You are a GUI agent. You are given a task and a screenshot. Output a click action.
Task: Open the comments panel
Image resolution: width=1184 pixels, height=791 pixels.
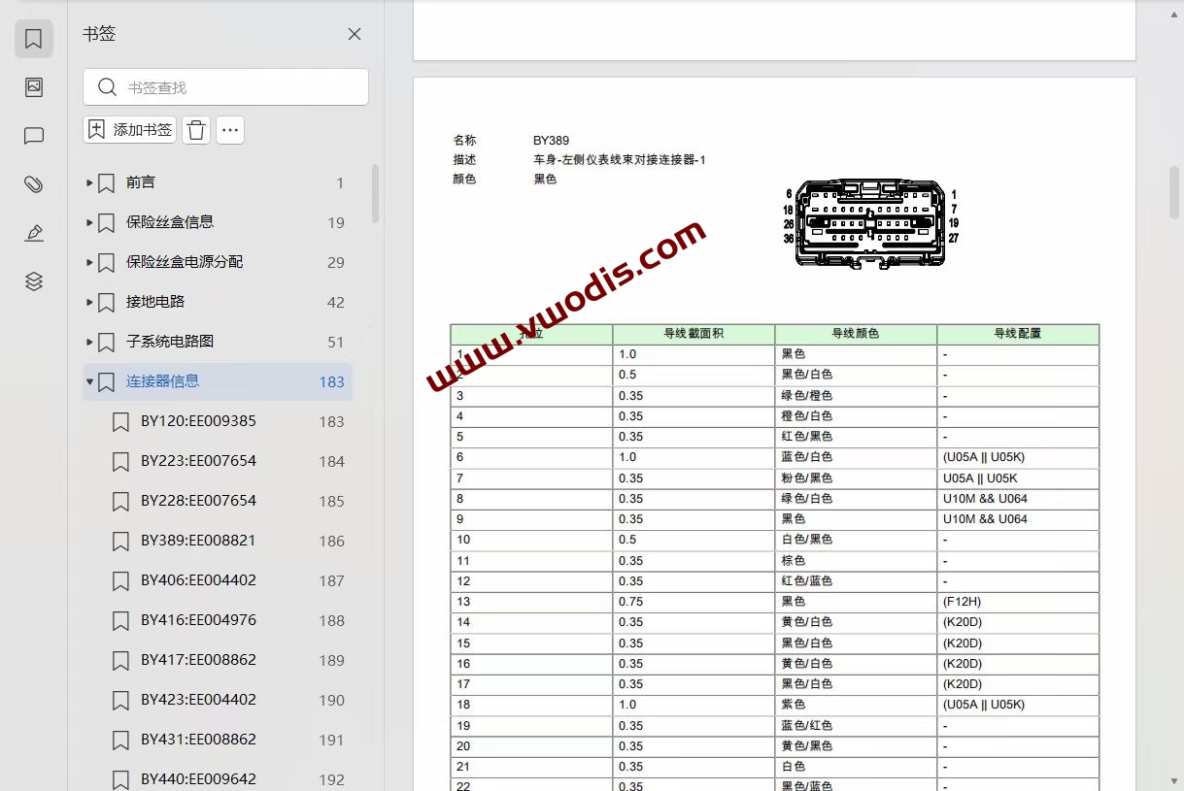(x=33, y=136)
